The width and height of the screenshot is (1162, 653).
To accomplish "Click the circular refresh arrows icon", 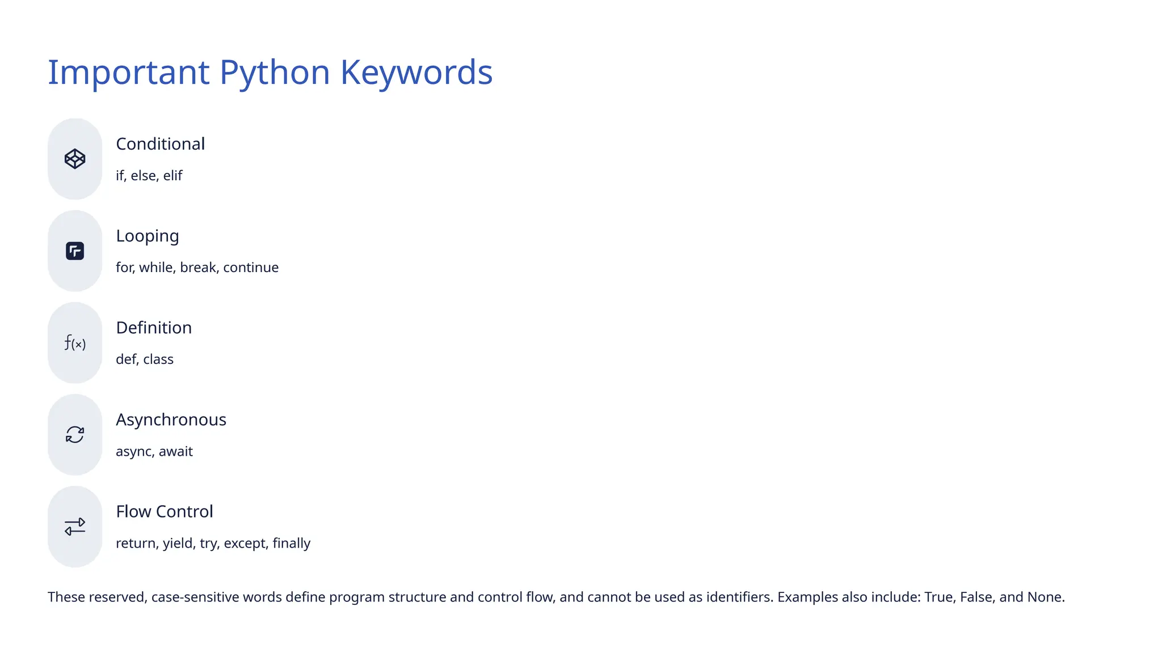I will click(x=75, y=435).
